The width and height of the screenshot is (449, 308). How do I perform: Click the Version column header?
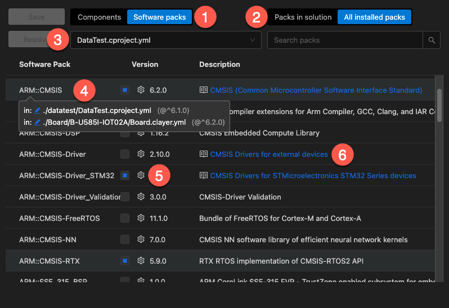pyautogui.click(x=145, y=64)
